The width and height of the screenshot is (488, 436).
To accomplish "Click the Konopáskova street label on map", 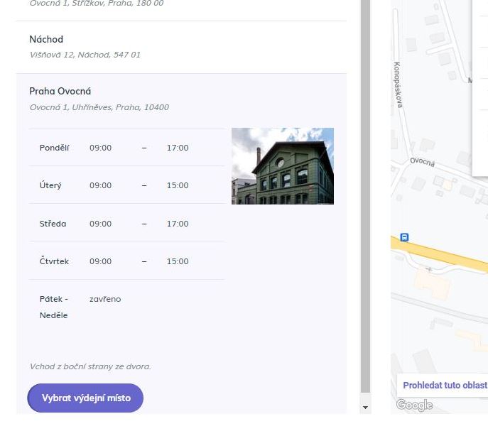I will [x=398, y=85].
